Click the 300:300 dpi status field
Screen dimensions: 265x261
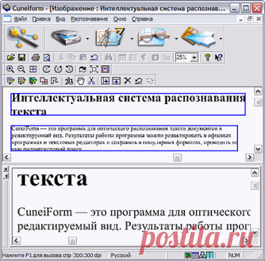pyautogui.click(x=90, y=255)
